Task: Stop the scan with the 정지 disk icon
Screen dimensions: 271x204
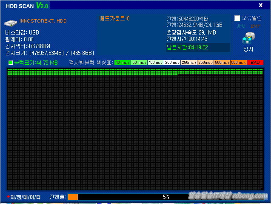Action: pyautogui.click(x=248, y=38)
